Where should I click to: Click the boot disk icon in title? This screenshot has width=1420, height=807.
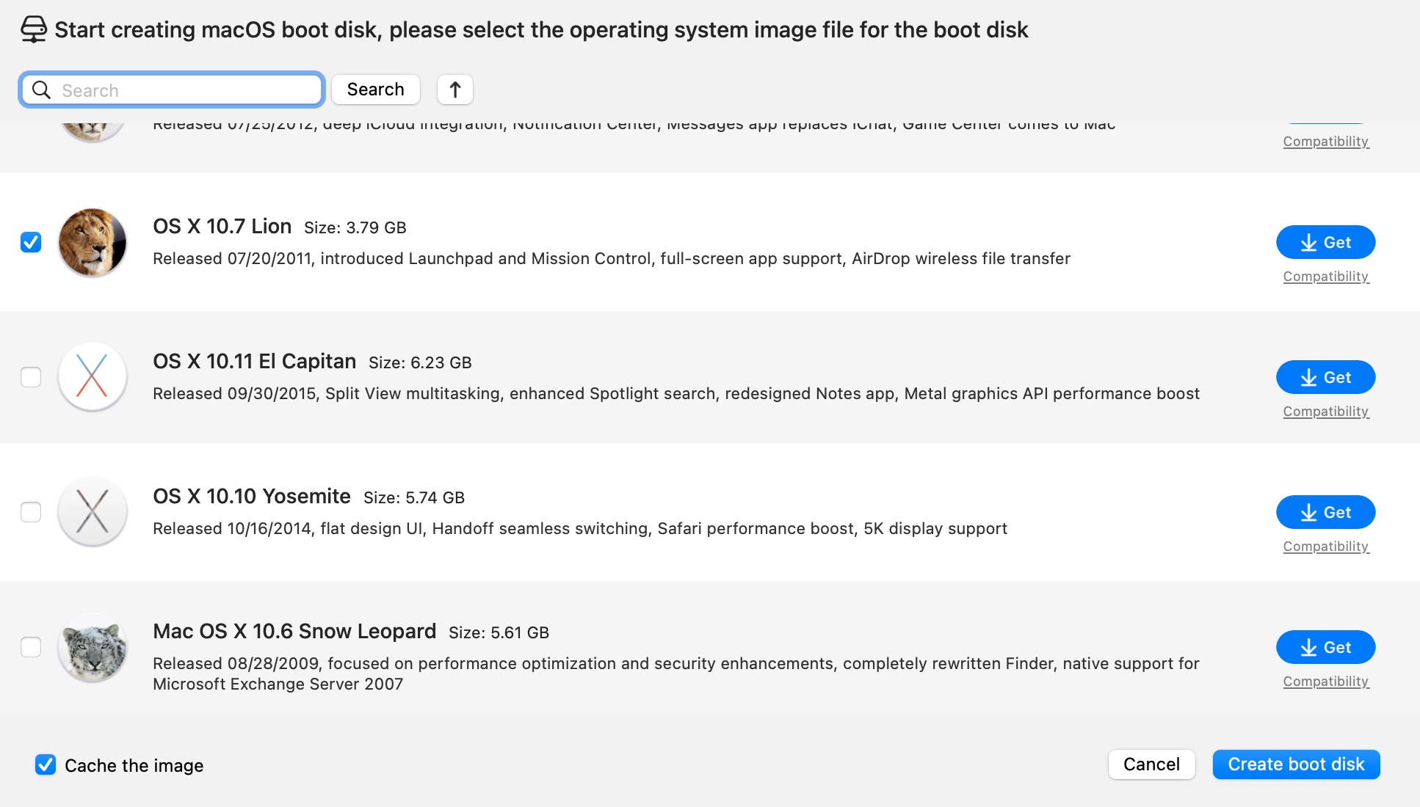(x=34, y=30)
